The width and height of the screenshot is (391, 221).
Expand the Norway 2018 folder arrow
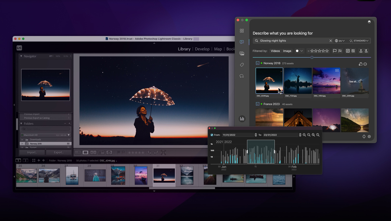coord(22,144)
